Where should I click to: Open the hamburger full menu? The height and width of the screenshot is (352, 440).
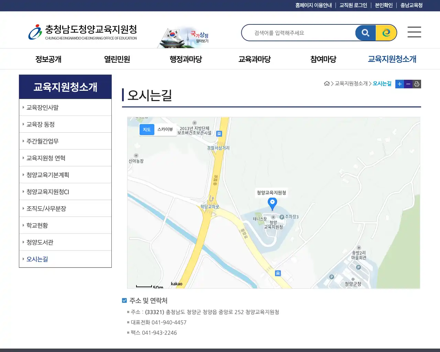click(x=414, y=32)
